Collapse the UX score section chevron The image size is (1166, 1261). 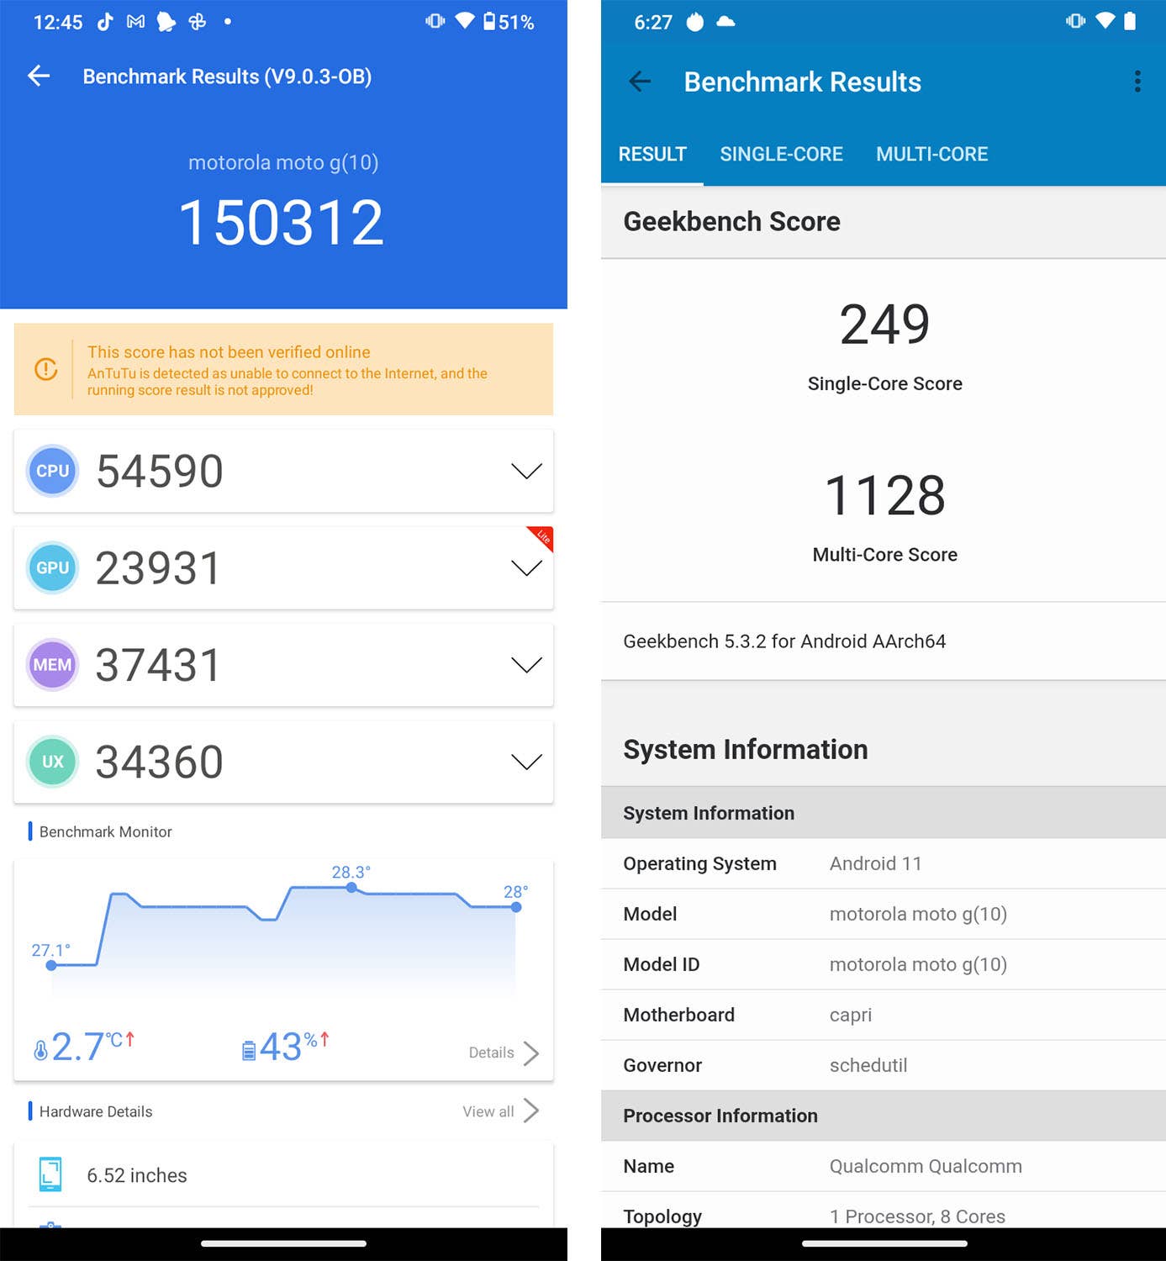[525, 762]
